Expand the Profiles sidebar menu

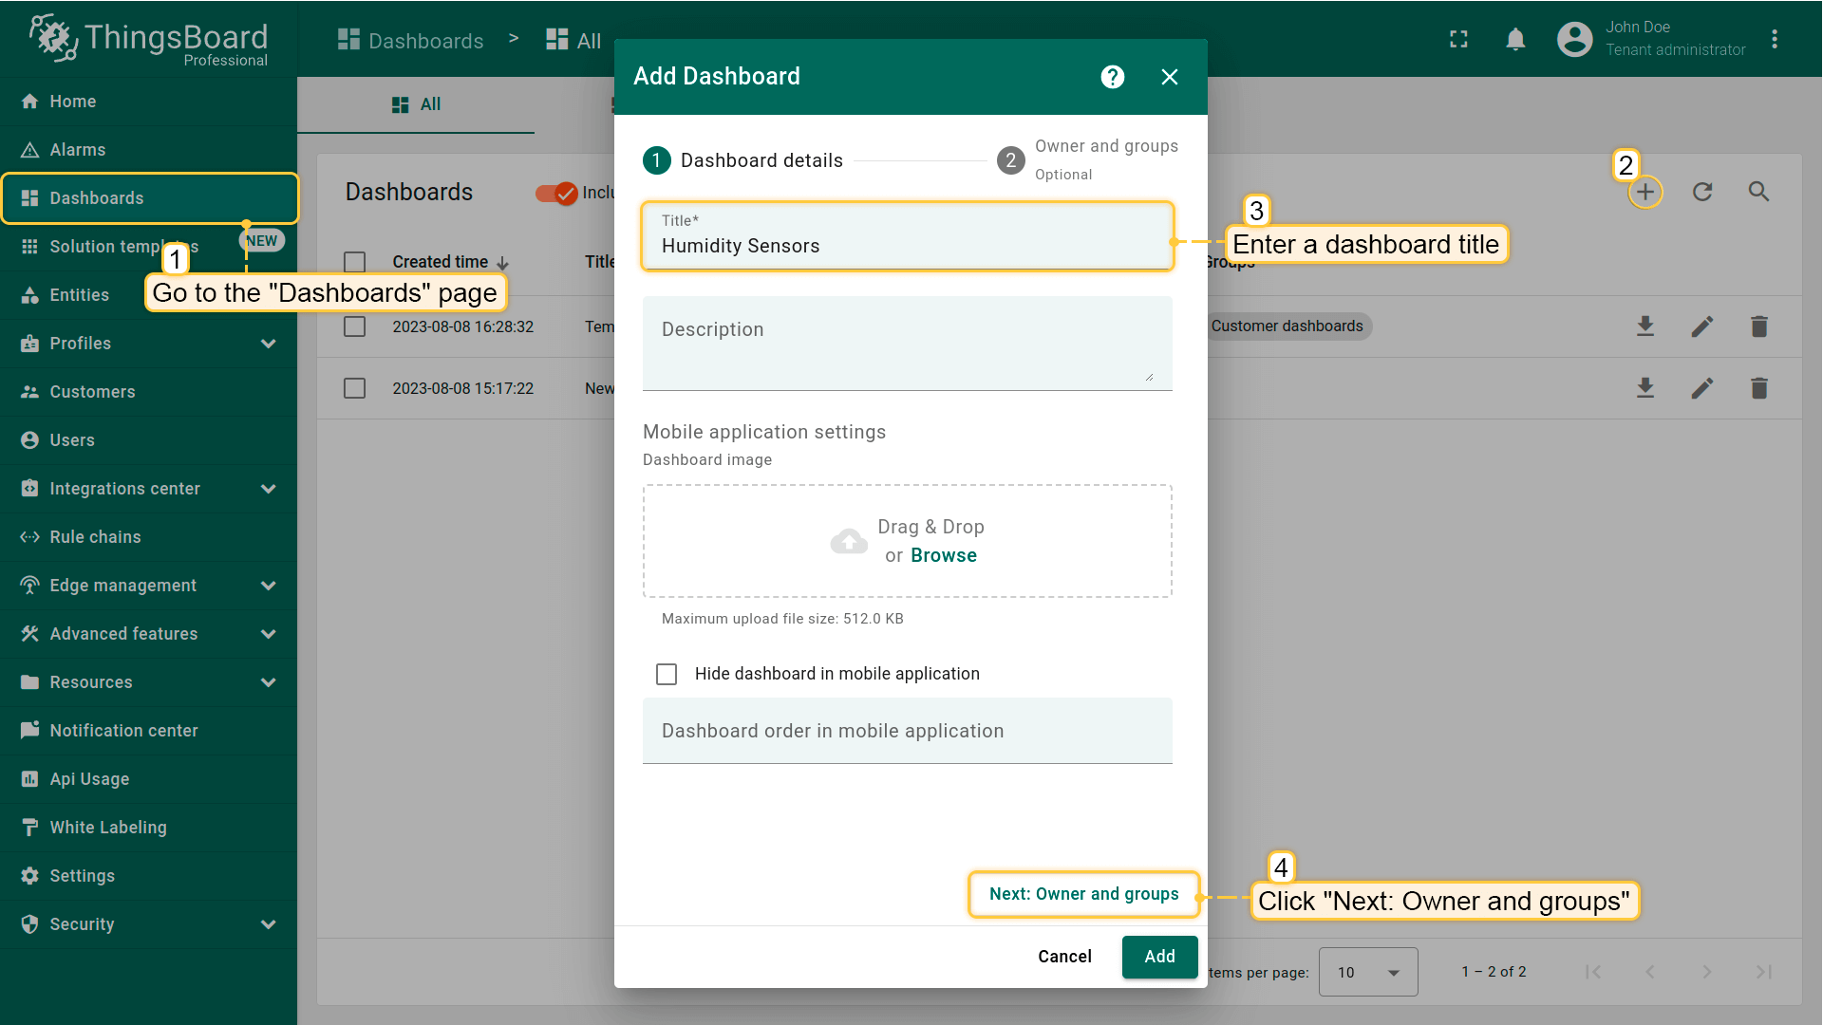(268, 344)
